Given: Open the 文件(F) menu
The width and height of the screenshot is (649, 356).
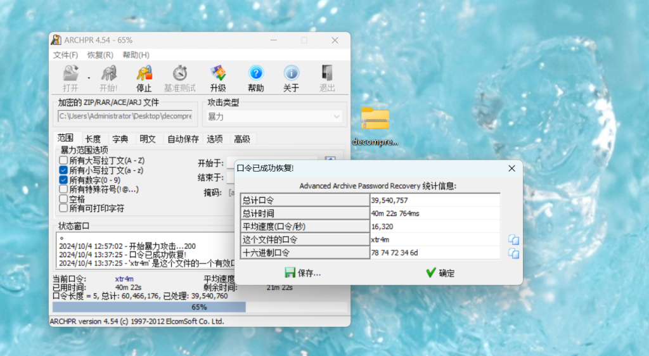Looking at the screenshot, I should point(65,55).
